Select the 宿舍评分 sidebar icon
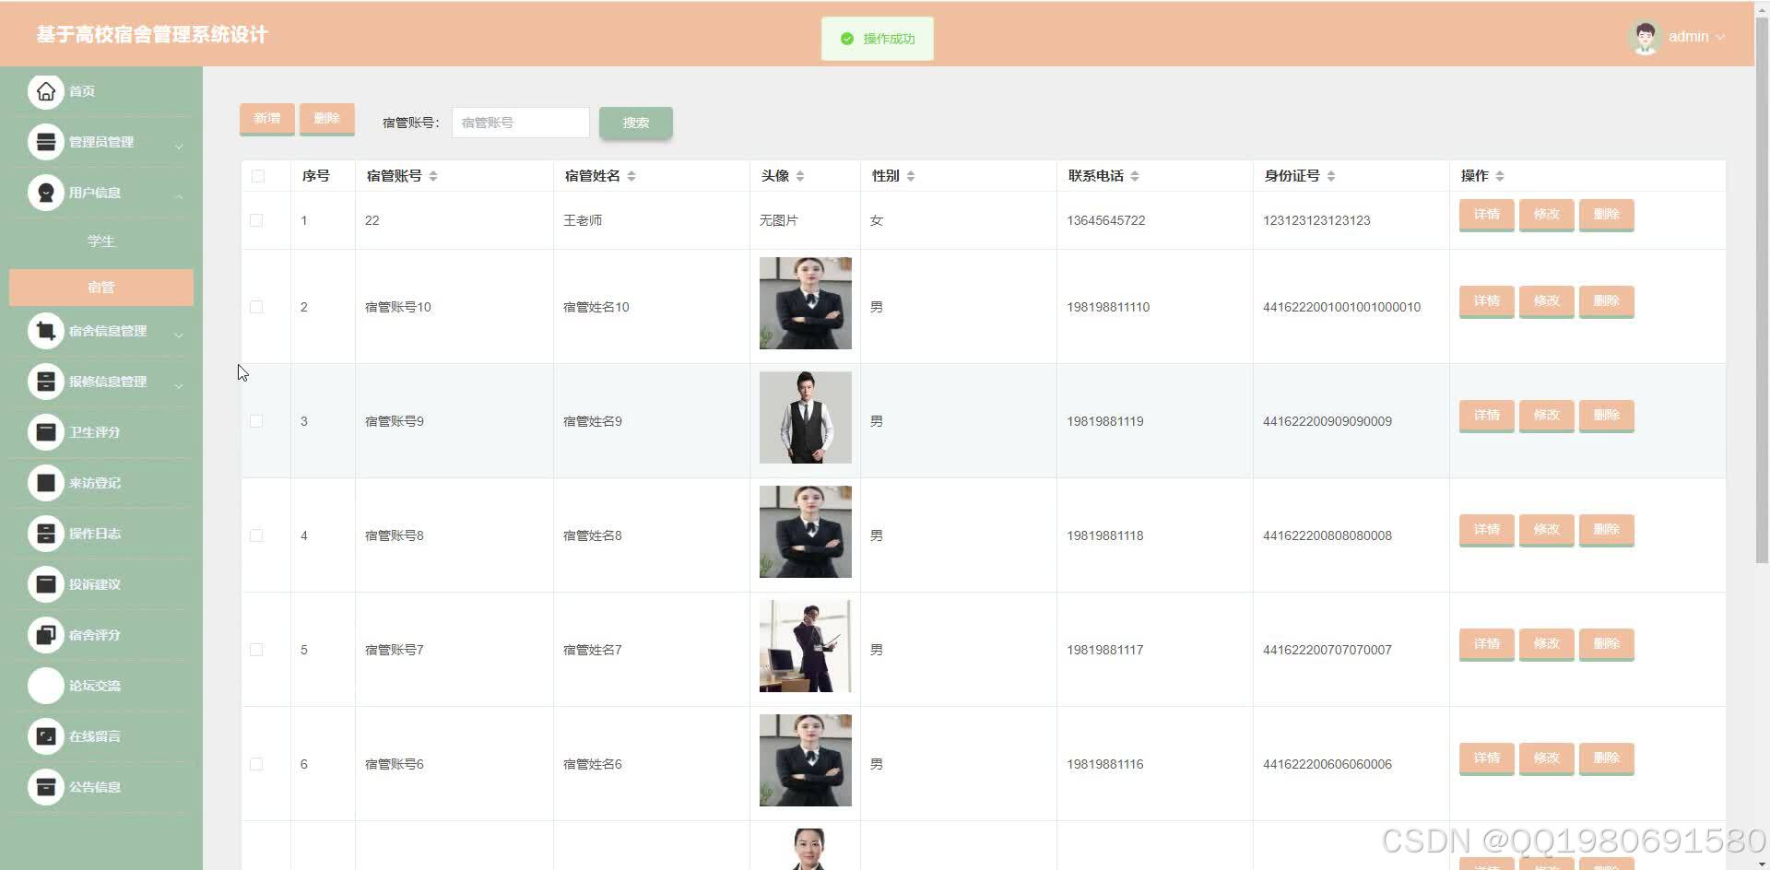The width and height of the screenshot is (1770, 870). 46,635
